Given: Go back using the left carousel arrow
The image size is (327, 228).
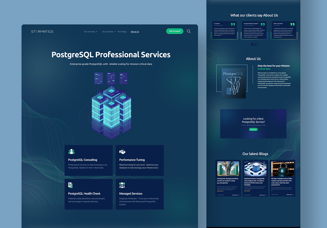Looking at the screenshot, I should [x=252, y=44].
